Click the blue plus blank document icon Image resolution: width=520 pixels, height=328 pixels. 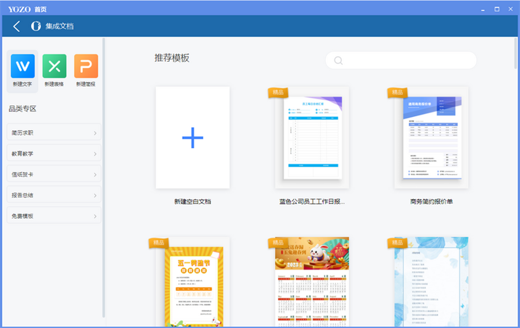[192, 138]
